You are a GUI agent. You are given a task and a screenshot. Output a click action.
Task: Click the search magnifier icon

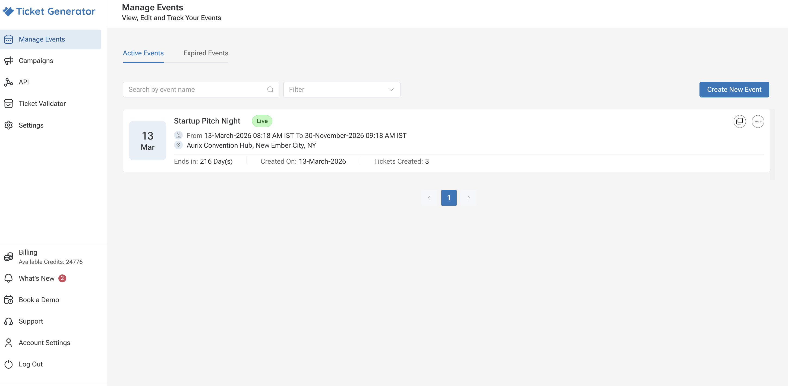click(270, 89)
